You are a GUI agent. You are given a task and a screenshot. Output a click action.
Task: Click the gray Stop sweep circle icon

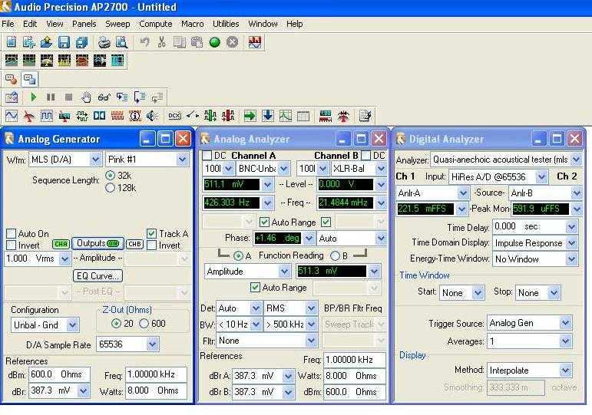pyautogui.click(x=232, y=42)
